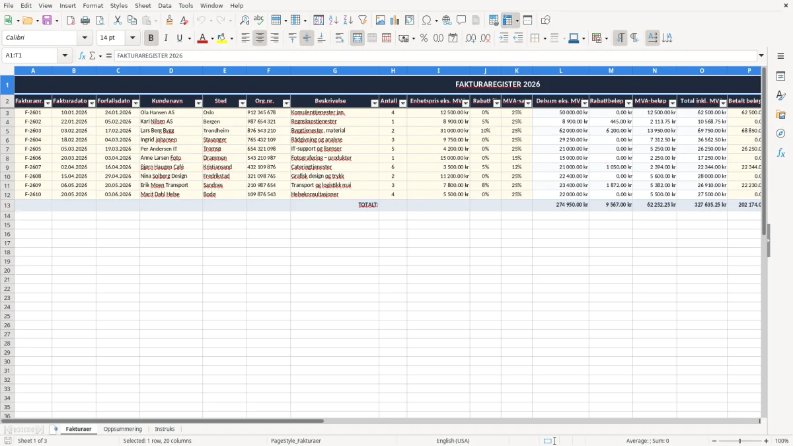This screenshot has height=446, width=793.
Task: Open the sidebar Navigator
Action: [780, 133]
